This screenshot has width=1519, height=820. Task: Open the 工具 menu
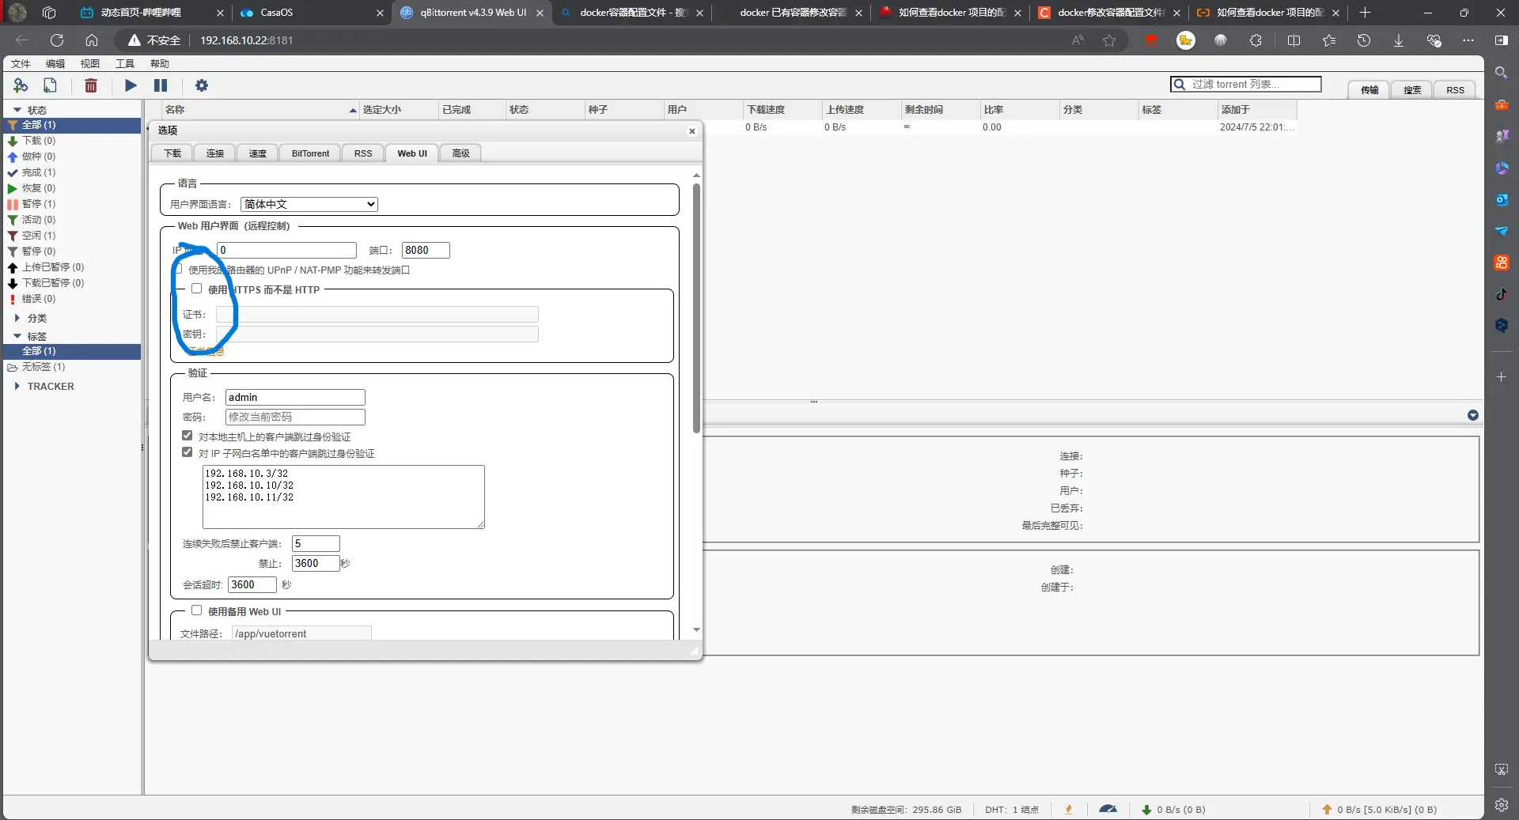(x=125, y=64)
